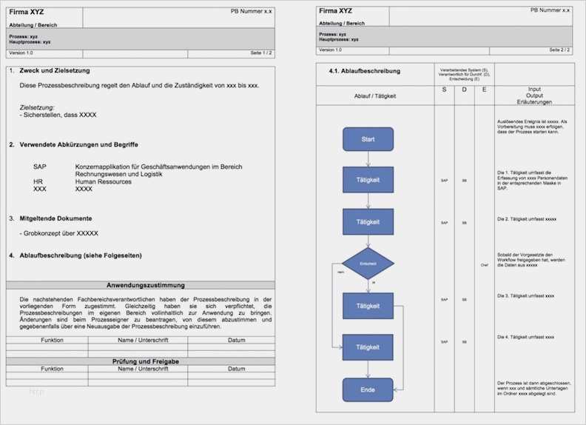Click the last Tätigkeit box above Ende
The height and width of the screenshot is (425, 586).
tap(368, 347)
